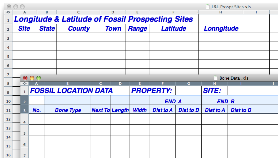
Task: Click the Bone Data .xls document icon
Action: coord(216,78)
